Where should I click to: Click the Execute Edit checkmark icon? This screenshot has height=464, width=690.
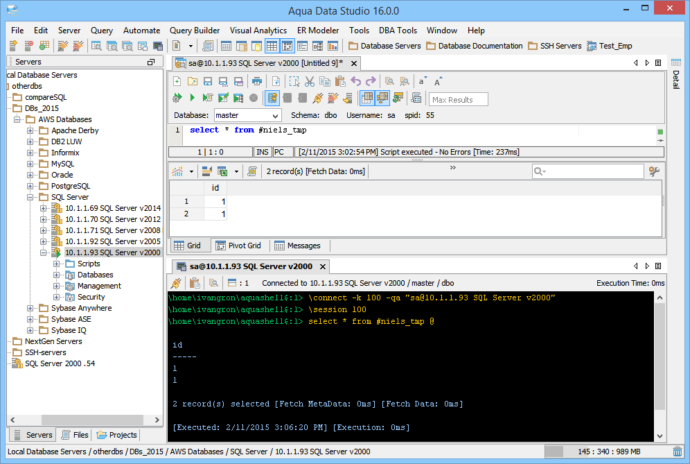coord(223,98)
